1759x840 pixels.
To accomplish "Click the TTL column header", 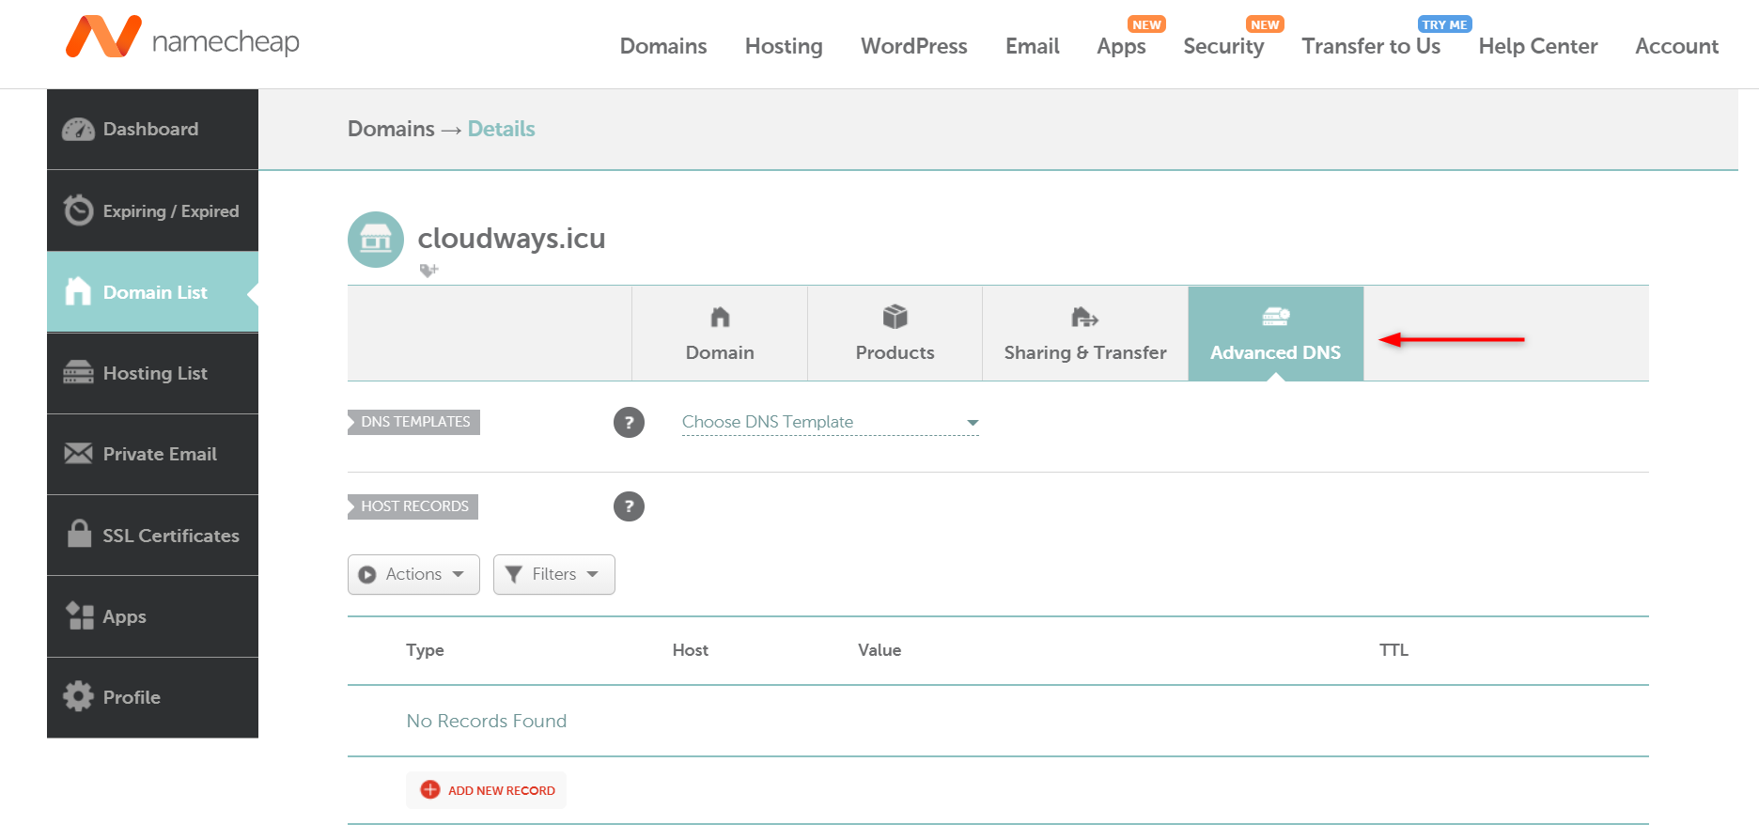I will tap(1394, 650).
